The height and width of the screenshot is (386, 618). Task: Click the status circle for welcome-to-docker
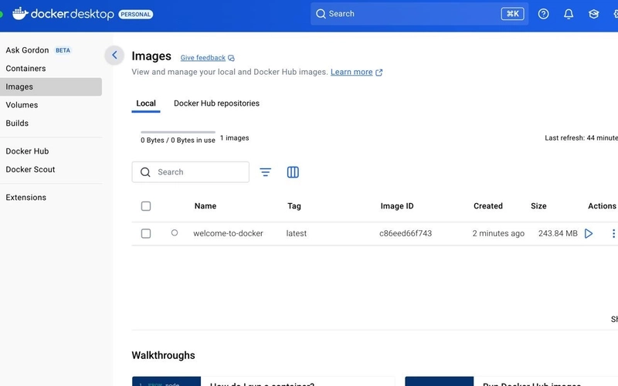(x=175, y=233)
